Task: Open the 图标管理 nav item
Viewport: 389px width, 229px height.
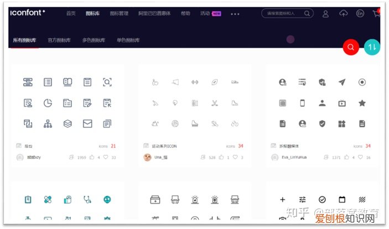Action: point(119,13)
